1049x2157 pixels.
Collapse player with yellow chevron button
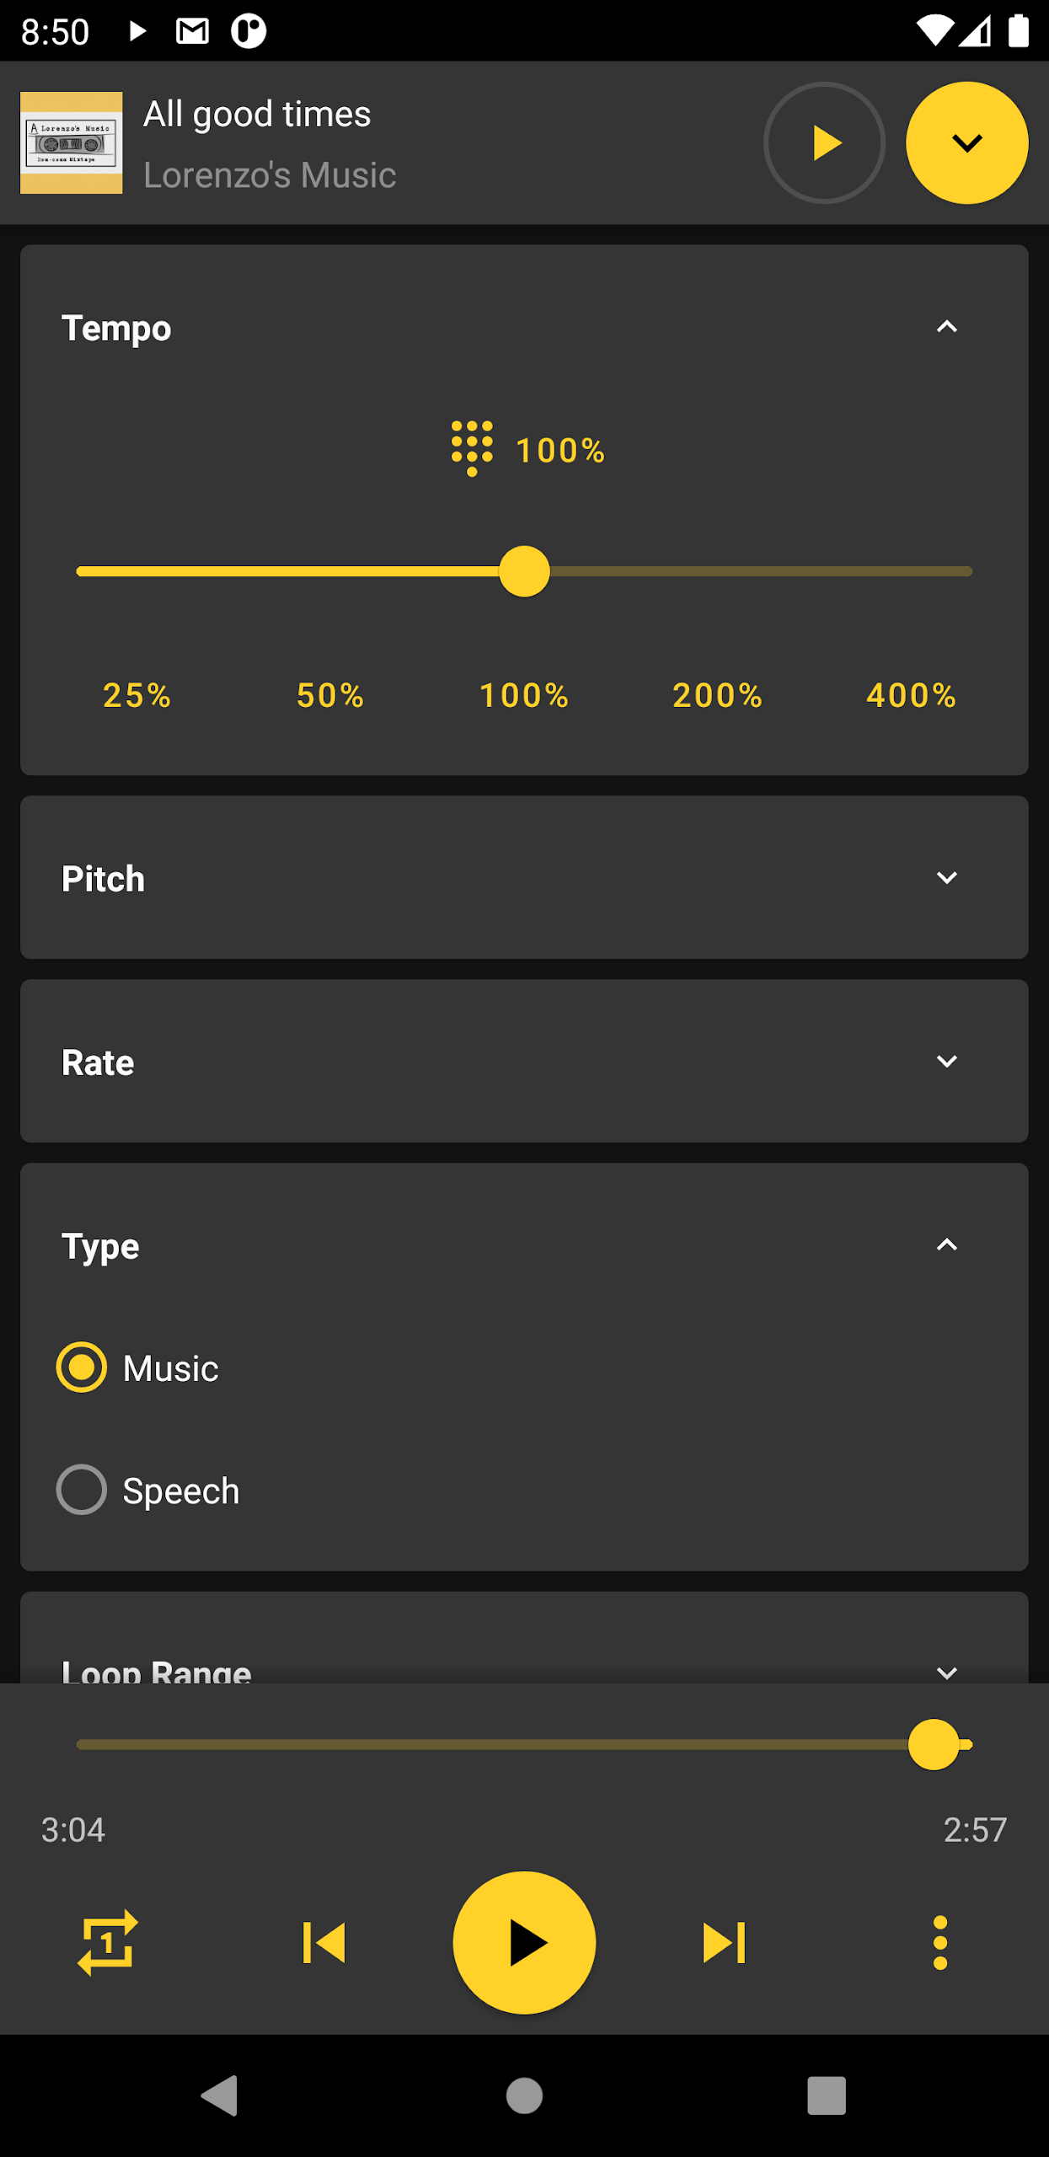pyautogui.click(x=966, y=142)
